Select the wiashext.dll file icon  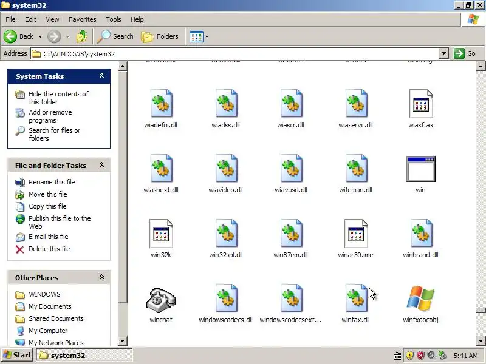(x=161, y=168)
